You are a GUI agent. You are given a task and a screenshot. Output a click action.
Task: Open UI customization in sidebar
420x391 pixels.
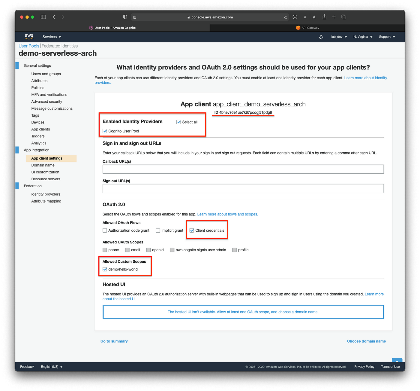point(45,172)
